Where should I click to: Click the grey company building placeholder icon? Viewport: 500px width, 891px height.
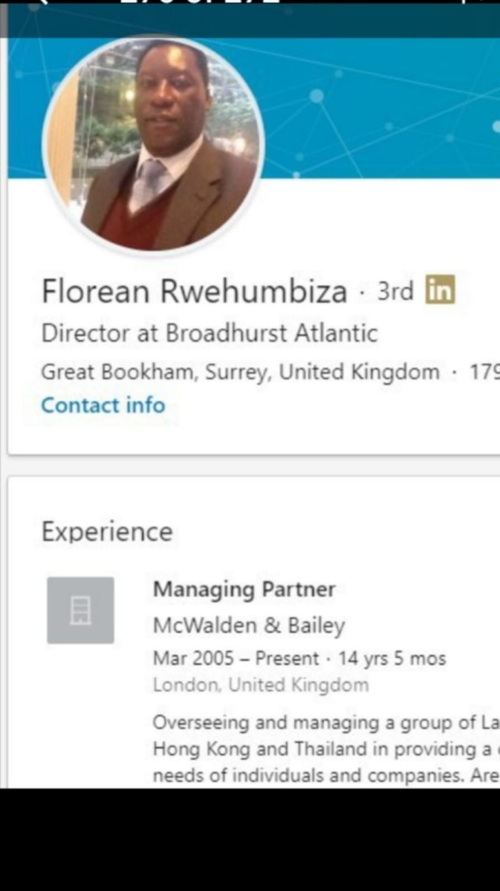tap(80, 610)
